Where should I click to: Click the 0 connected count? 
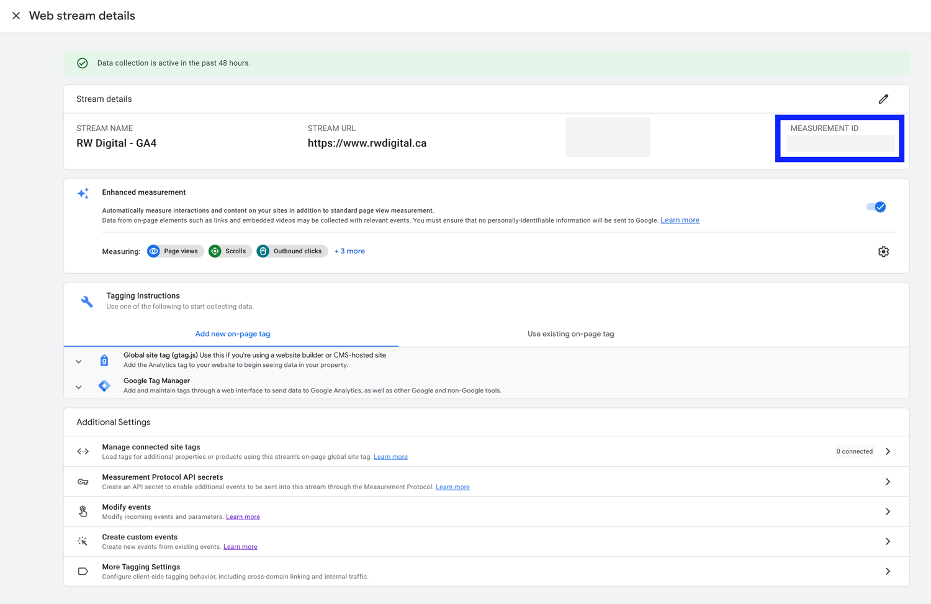(854, 452)
